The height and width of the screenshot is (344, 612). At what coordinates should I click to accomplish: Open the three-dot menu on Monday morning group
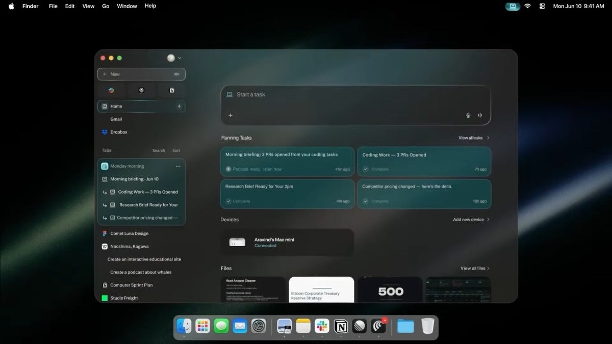click(178, 166)
